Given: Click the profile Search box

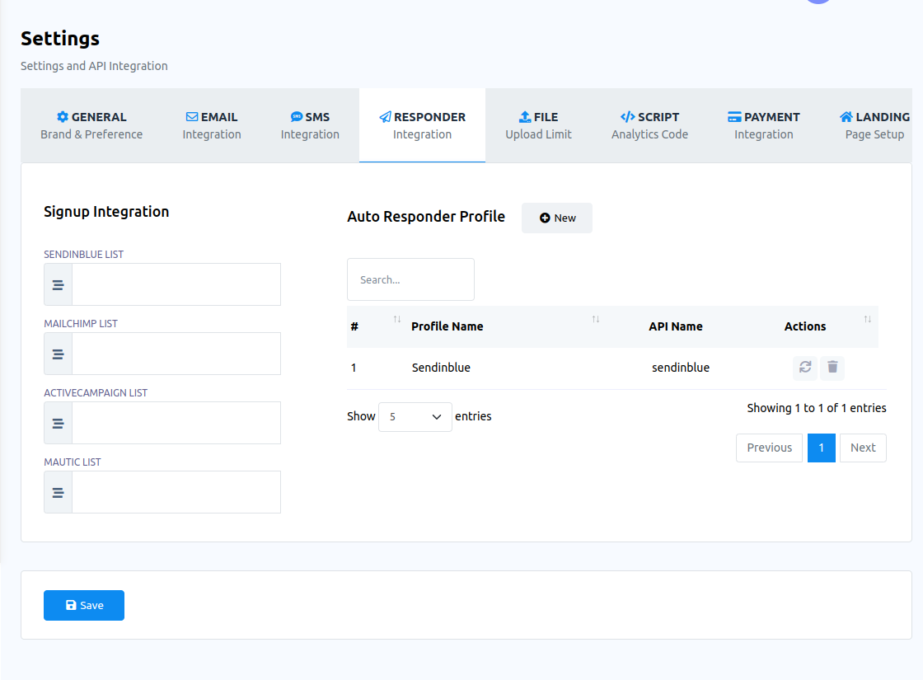Looking at the screenshot, I should pos(410,279).
